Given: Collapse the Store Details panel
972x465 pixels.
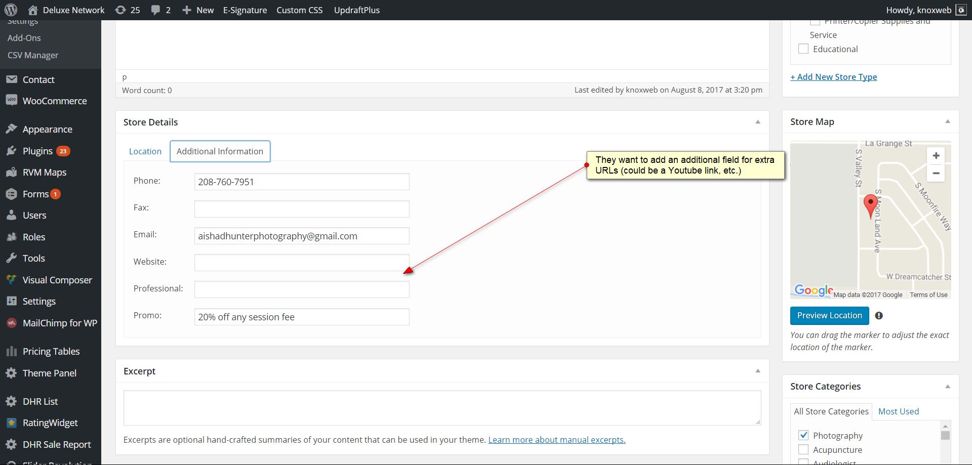Looking at the screenshot, I should click(757, 122).
